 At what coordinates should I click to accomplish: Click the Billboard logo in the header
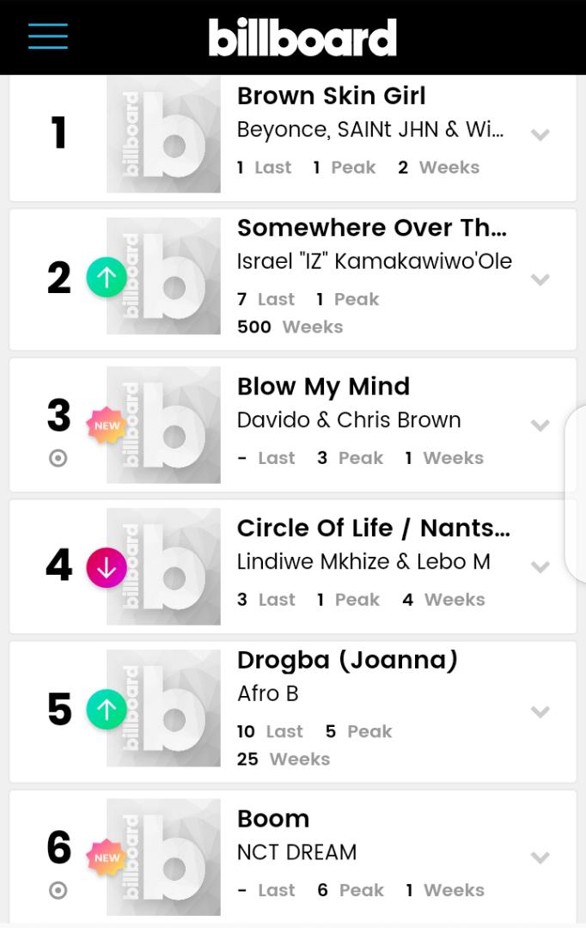coord(302,36)
